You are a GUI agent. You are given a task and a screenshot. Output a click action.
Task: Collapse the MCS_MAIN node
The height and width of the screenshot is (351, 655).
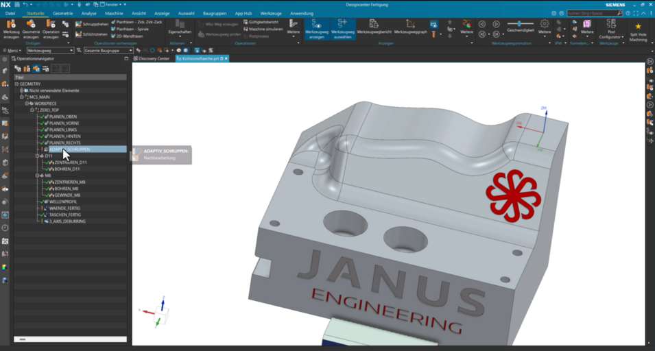[22, 97]
